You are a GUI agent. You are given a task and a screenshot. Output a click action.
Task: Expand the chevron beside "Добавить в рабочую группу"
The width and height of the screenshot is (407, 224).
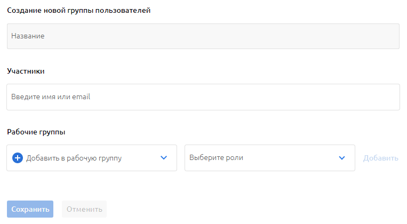164,158
